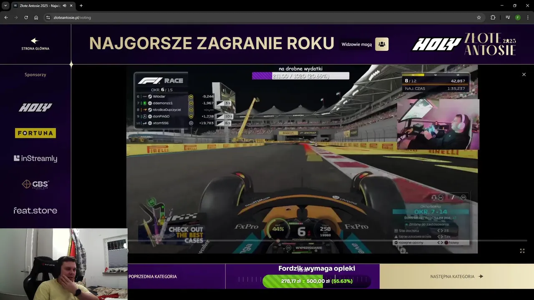Go to Poprzednia Kategoria
Screen dimensions: 534x300
click(x=153, y=276)
